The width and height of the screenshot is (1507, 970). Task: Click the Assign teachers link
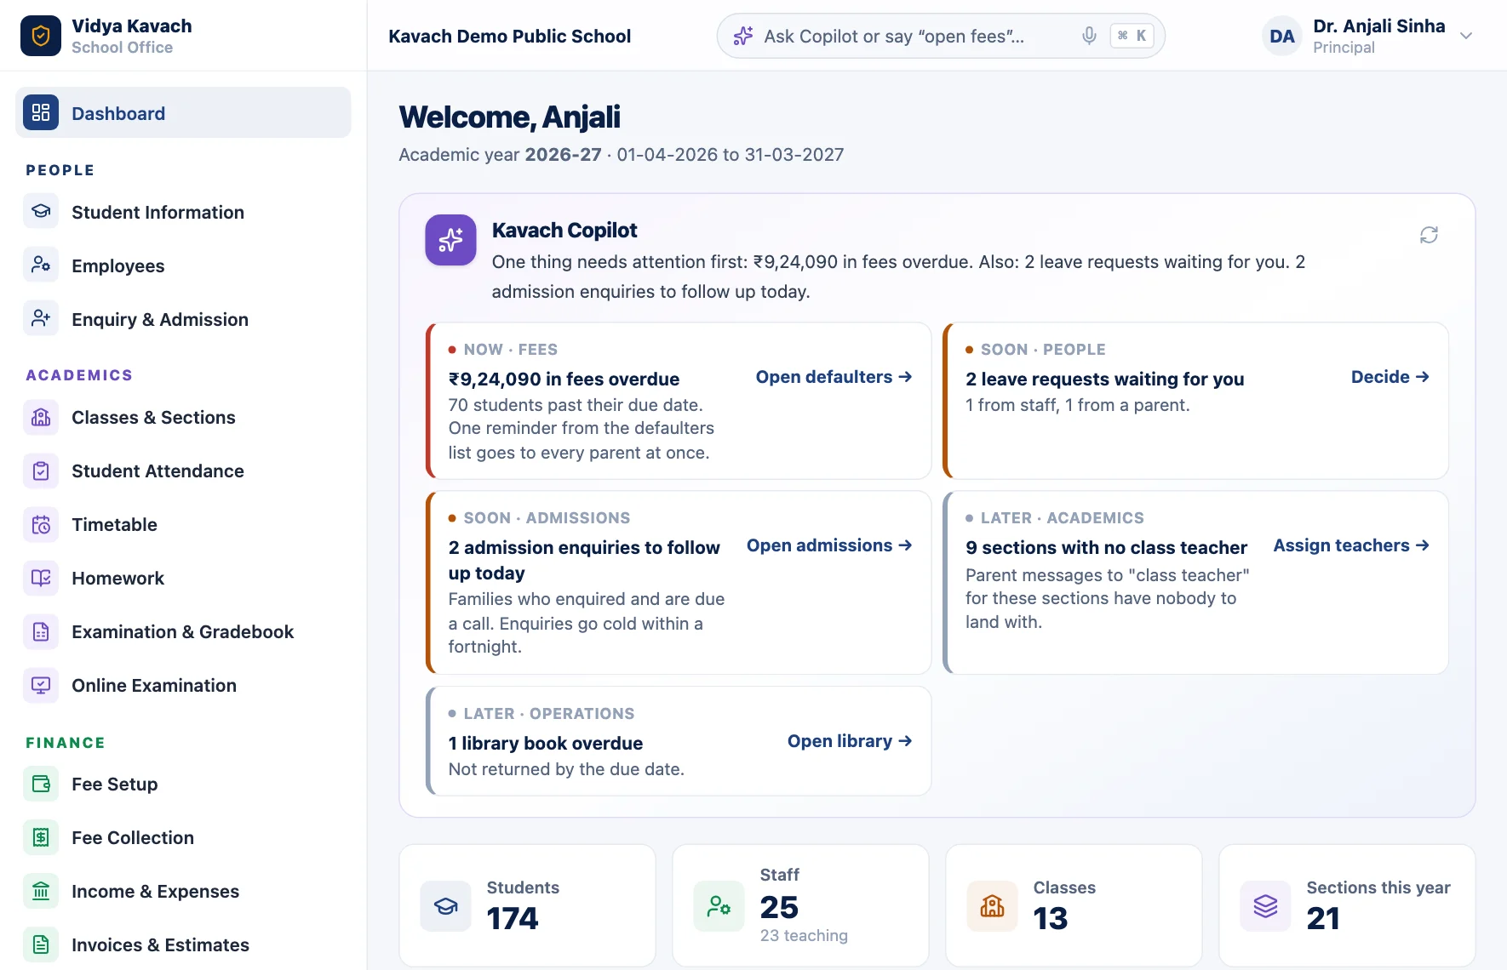point(1351,545)
